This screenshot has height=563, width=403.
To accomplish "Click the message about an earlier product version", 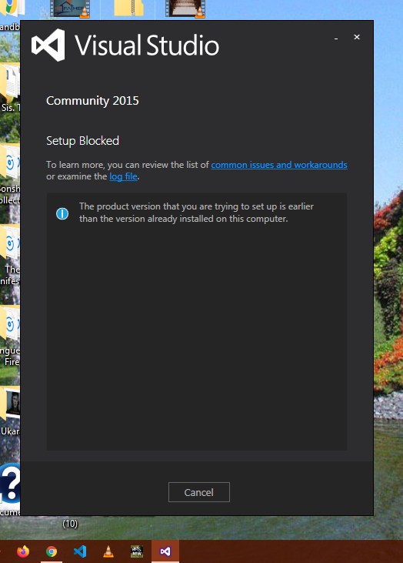I will tap(196, 213).
